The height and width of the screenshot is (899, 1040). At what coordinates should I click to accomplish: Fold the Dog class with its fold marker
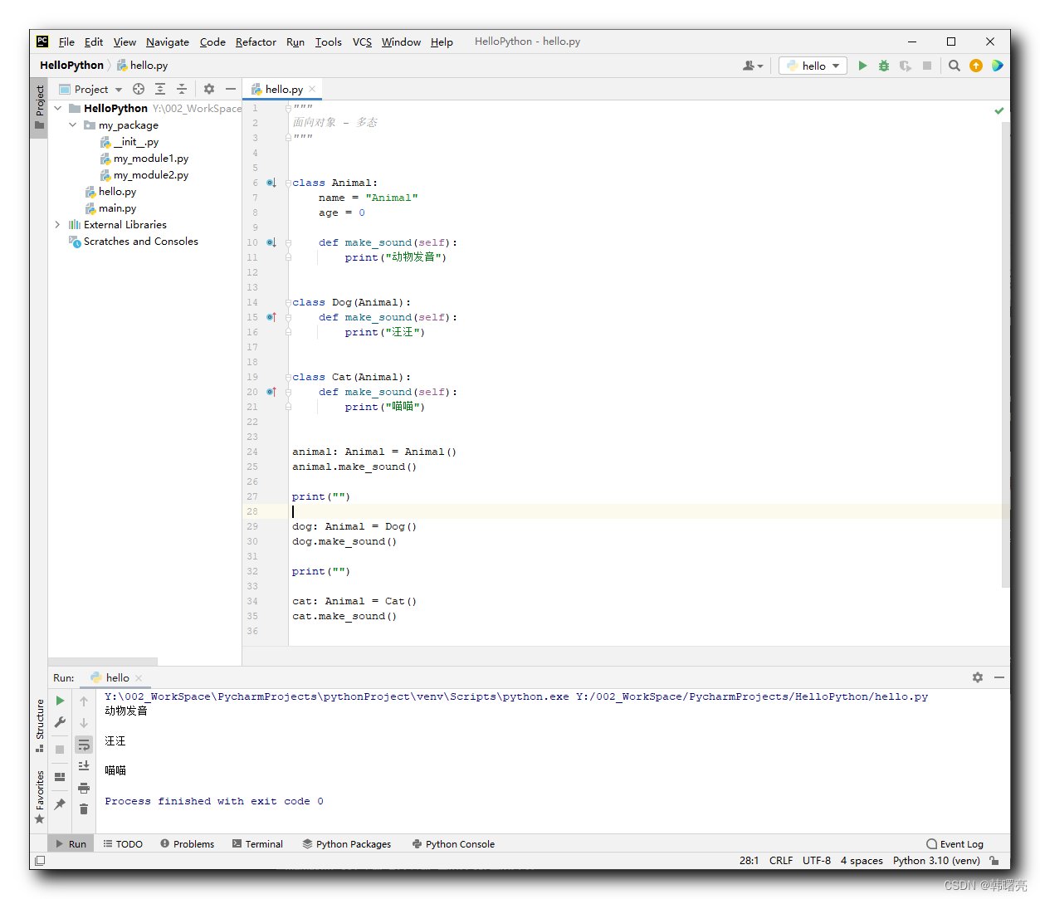pyautogui.click(x=288, y=302)
